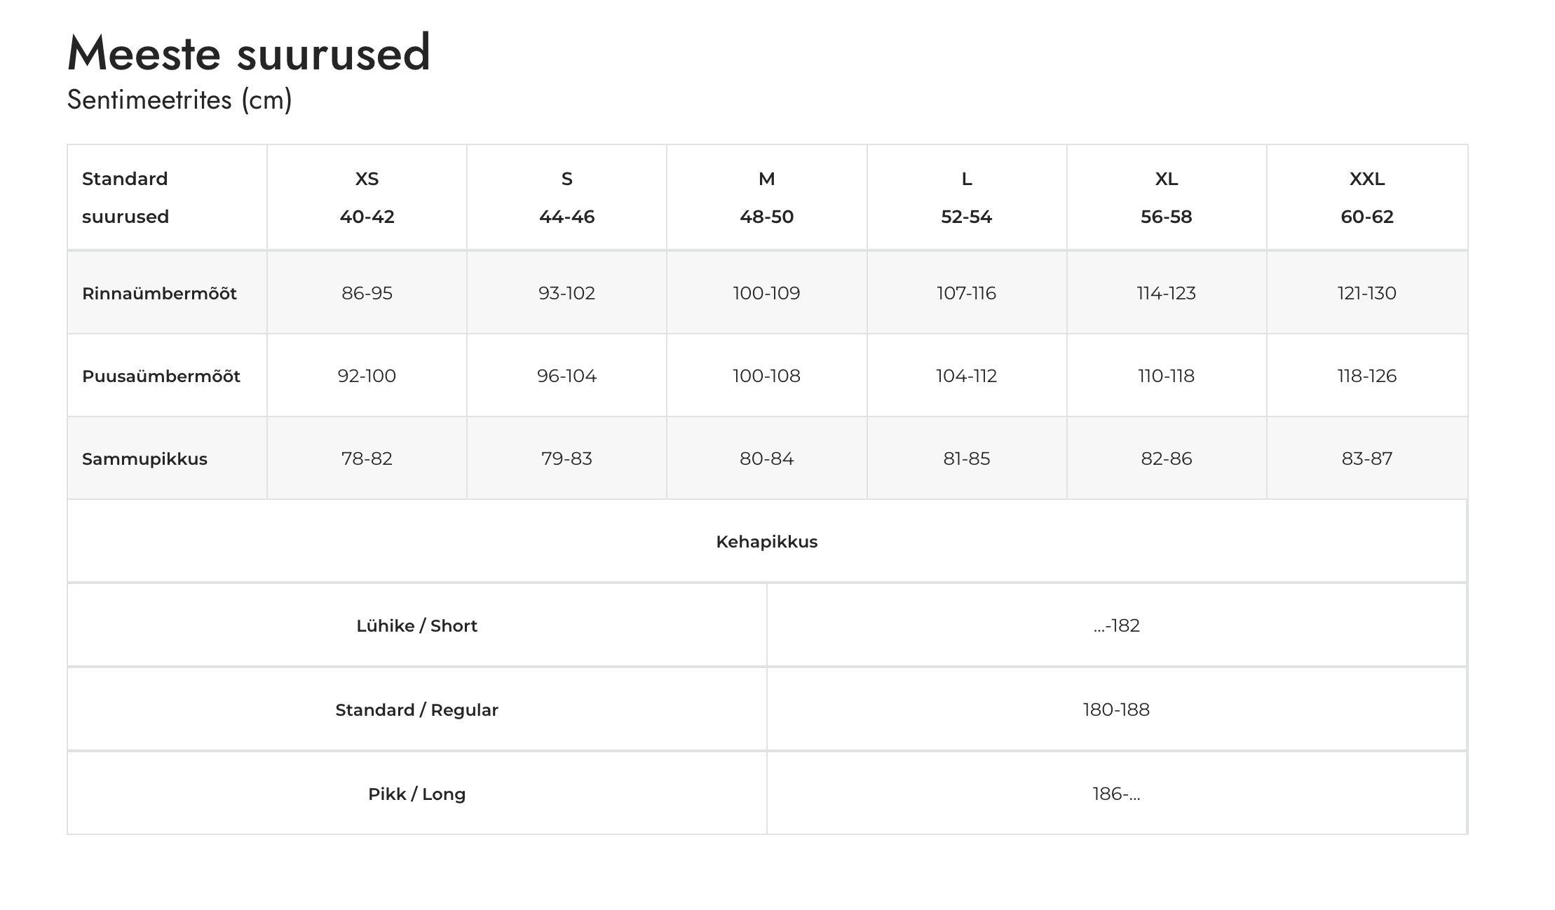Click the "Pikk / Long" label
This screenshot has height=910, width=1555.
click(x=416, y=794)
